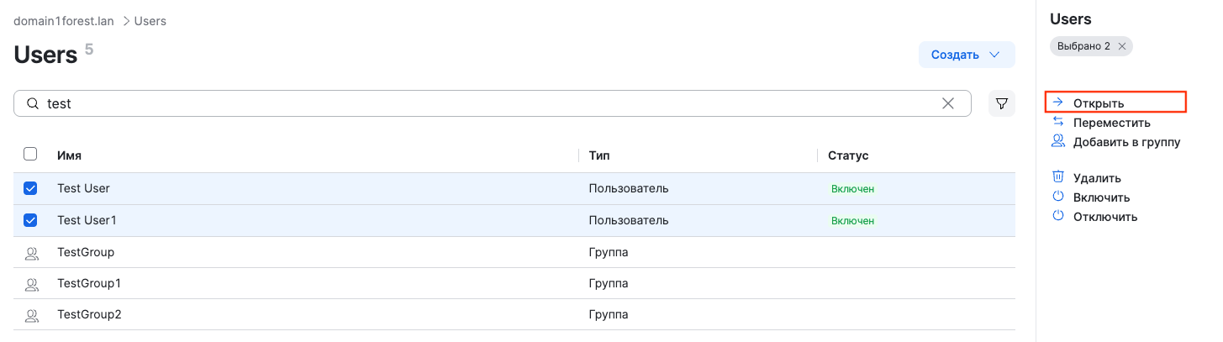The height and width of the screenshot is (342, 1223).
Task: Remove the Выбрано 2 selection chip
Action: pyautogui.click(x=1121, y=46)
